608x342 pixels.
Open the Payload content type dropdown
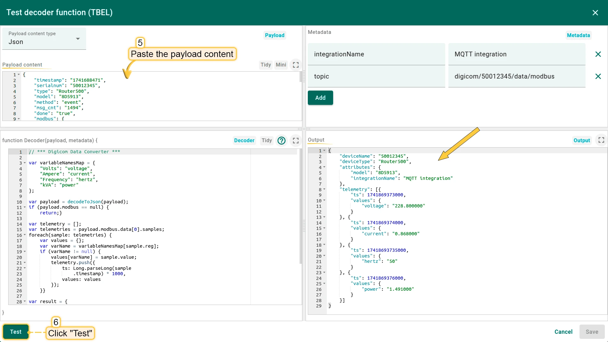[44, 38]
